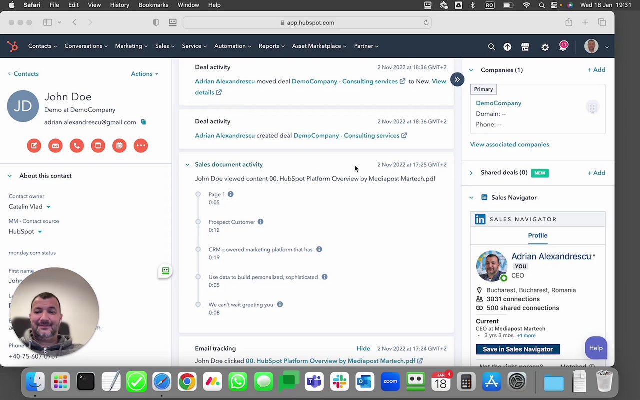Screen dimensions: 640x400
Task: Click Save in Sales Navigator button
Action: click(x=518, y=349)
